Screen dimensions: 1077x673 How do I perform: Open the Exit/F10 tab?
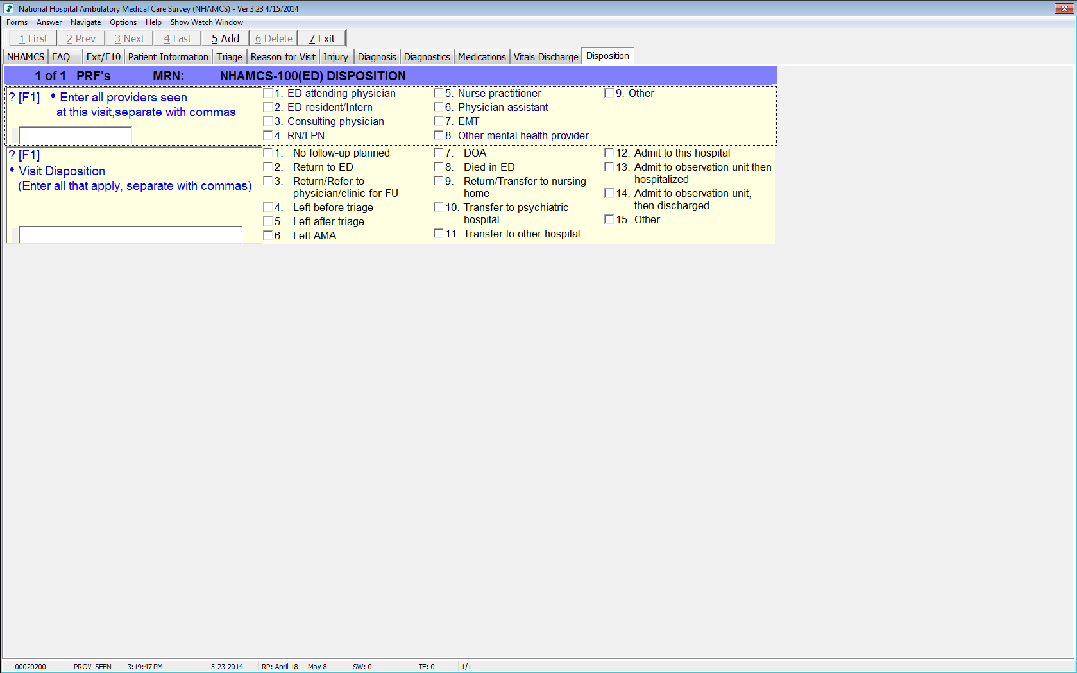click(103, 57)
